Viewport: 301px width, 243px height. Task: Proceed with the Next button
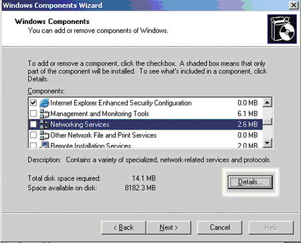169,228
